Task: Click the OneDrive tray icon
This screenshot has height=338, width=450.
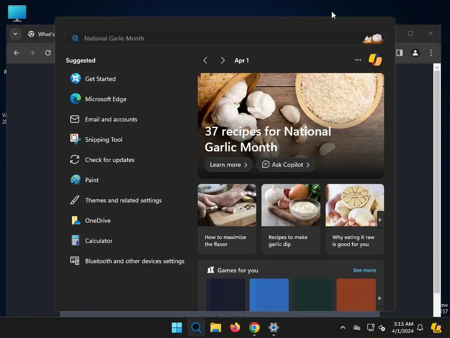Action: 357,327
